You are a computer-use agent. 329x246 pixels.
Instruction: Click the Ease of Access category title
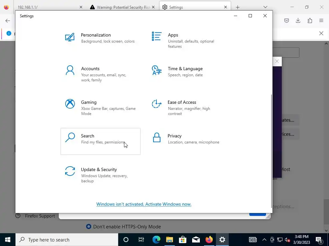point(182,102)
